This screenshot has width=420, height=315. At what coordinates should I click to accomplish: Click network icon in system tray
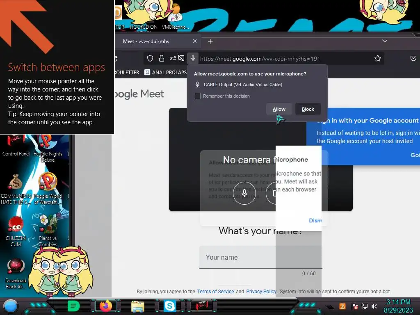tap(365, 306)
